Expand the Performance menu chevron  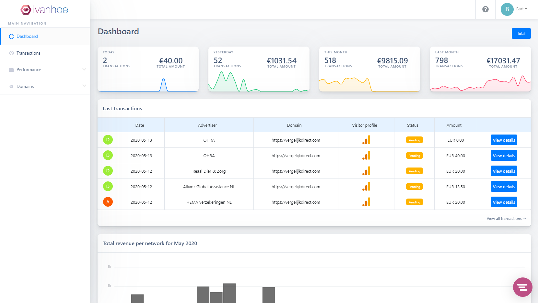[x=84, y=69]
